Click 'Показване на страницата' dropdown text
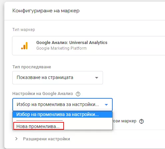The width and height of the screenshot is (165, 149). click(x=45, y=77)
